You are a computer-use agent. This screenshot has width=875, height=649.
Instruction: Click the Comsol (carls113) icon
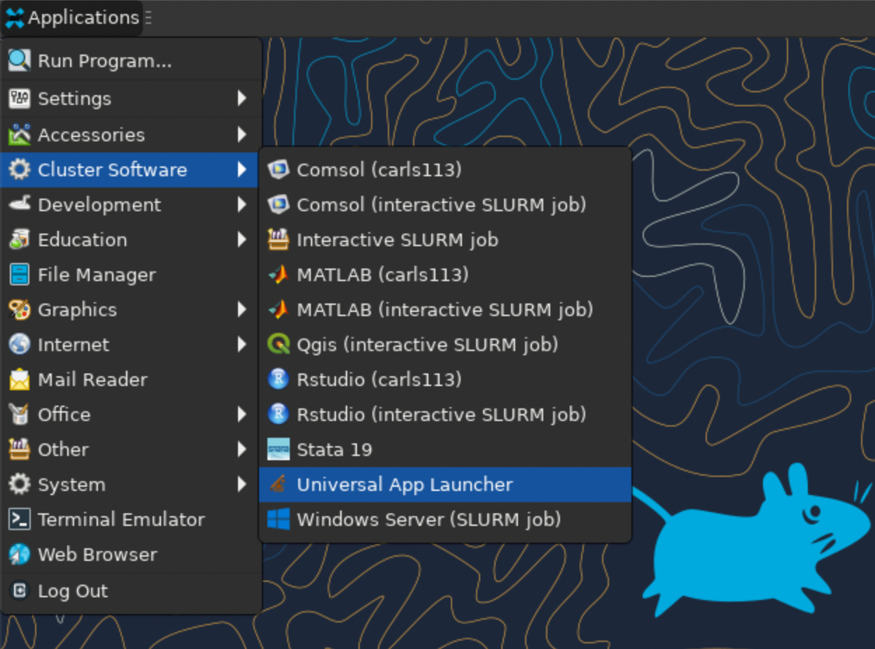[x=278, y=169]
